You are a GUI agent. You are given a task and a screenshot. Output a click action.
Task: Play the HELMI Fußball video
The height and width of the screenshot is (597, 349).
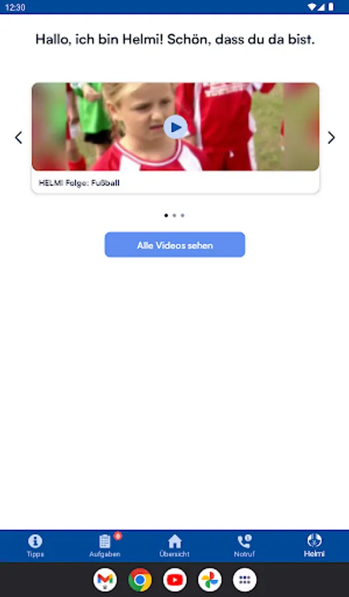(175, 127)
